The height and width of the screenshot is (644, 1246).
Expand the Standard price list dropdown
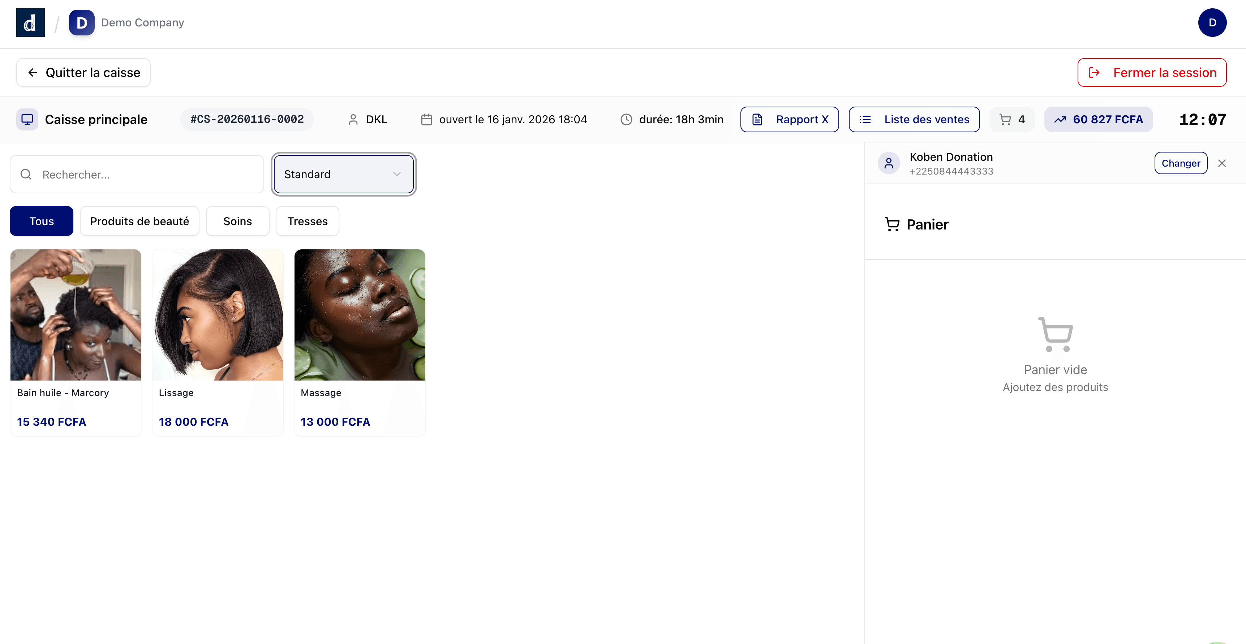[x=343, y=174]
